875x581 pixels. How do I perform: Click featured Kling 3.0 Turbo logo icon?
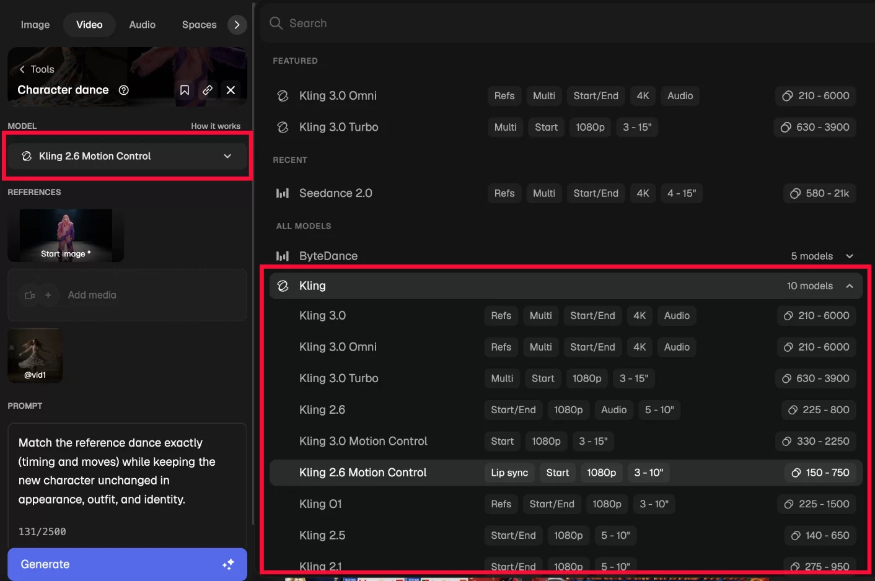[283, 127]
